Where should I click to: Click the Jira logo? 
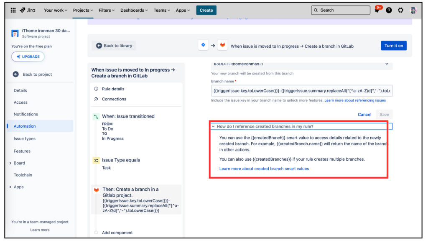click(x=28, y=10)
